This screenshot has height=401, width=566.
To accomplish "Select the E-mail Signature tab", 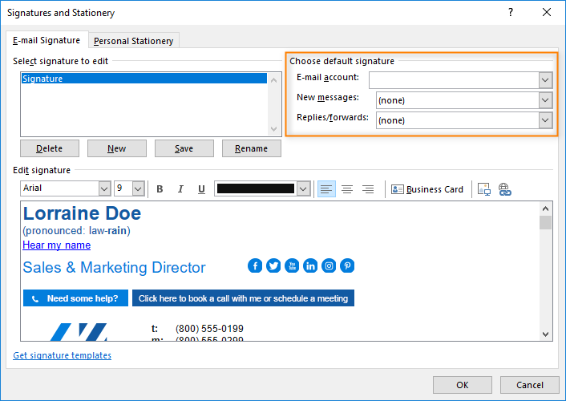I will point(46,40).
